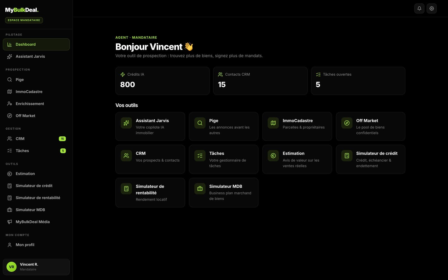448x280 pixels.
Task: Click Simulateur de crédit card calculator icon
Action: pyautogui.click(x=347, y=156)
